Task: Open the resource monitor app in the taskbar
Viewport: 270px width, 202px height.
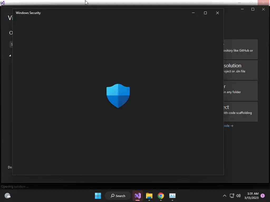Action: click(172, 196)
